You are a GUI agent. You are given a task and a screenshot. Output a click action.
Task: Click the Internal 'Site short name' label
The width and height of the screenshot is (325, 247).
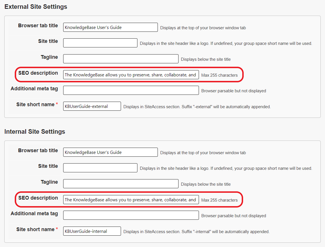[x=35, y=229]
